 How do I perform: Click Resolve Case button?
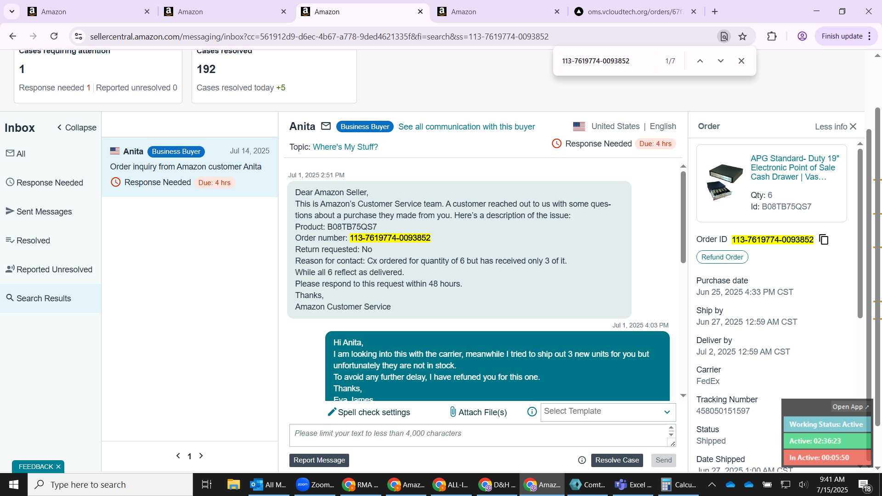point(617,460)
